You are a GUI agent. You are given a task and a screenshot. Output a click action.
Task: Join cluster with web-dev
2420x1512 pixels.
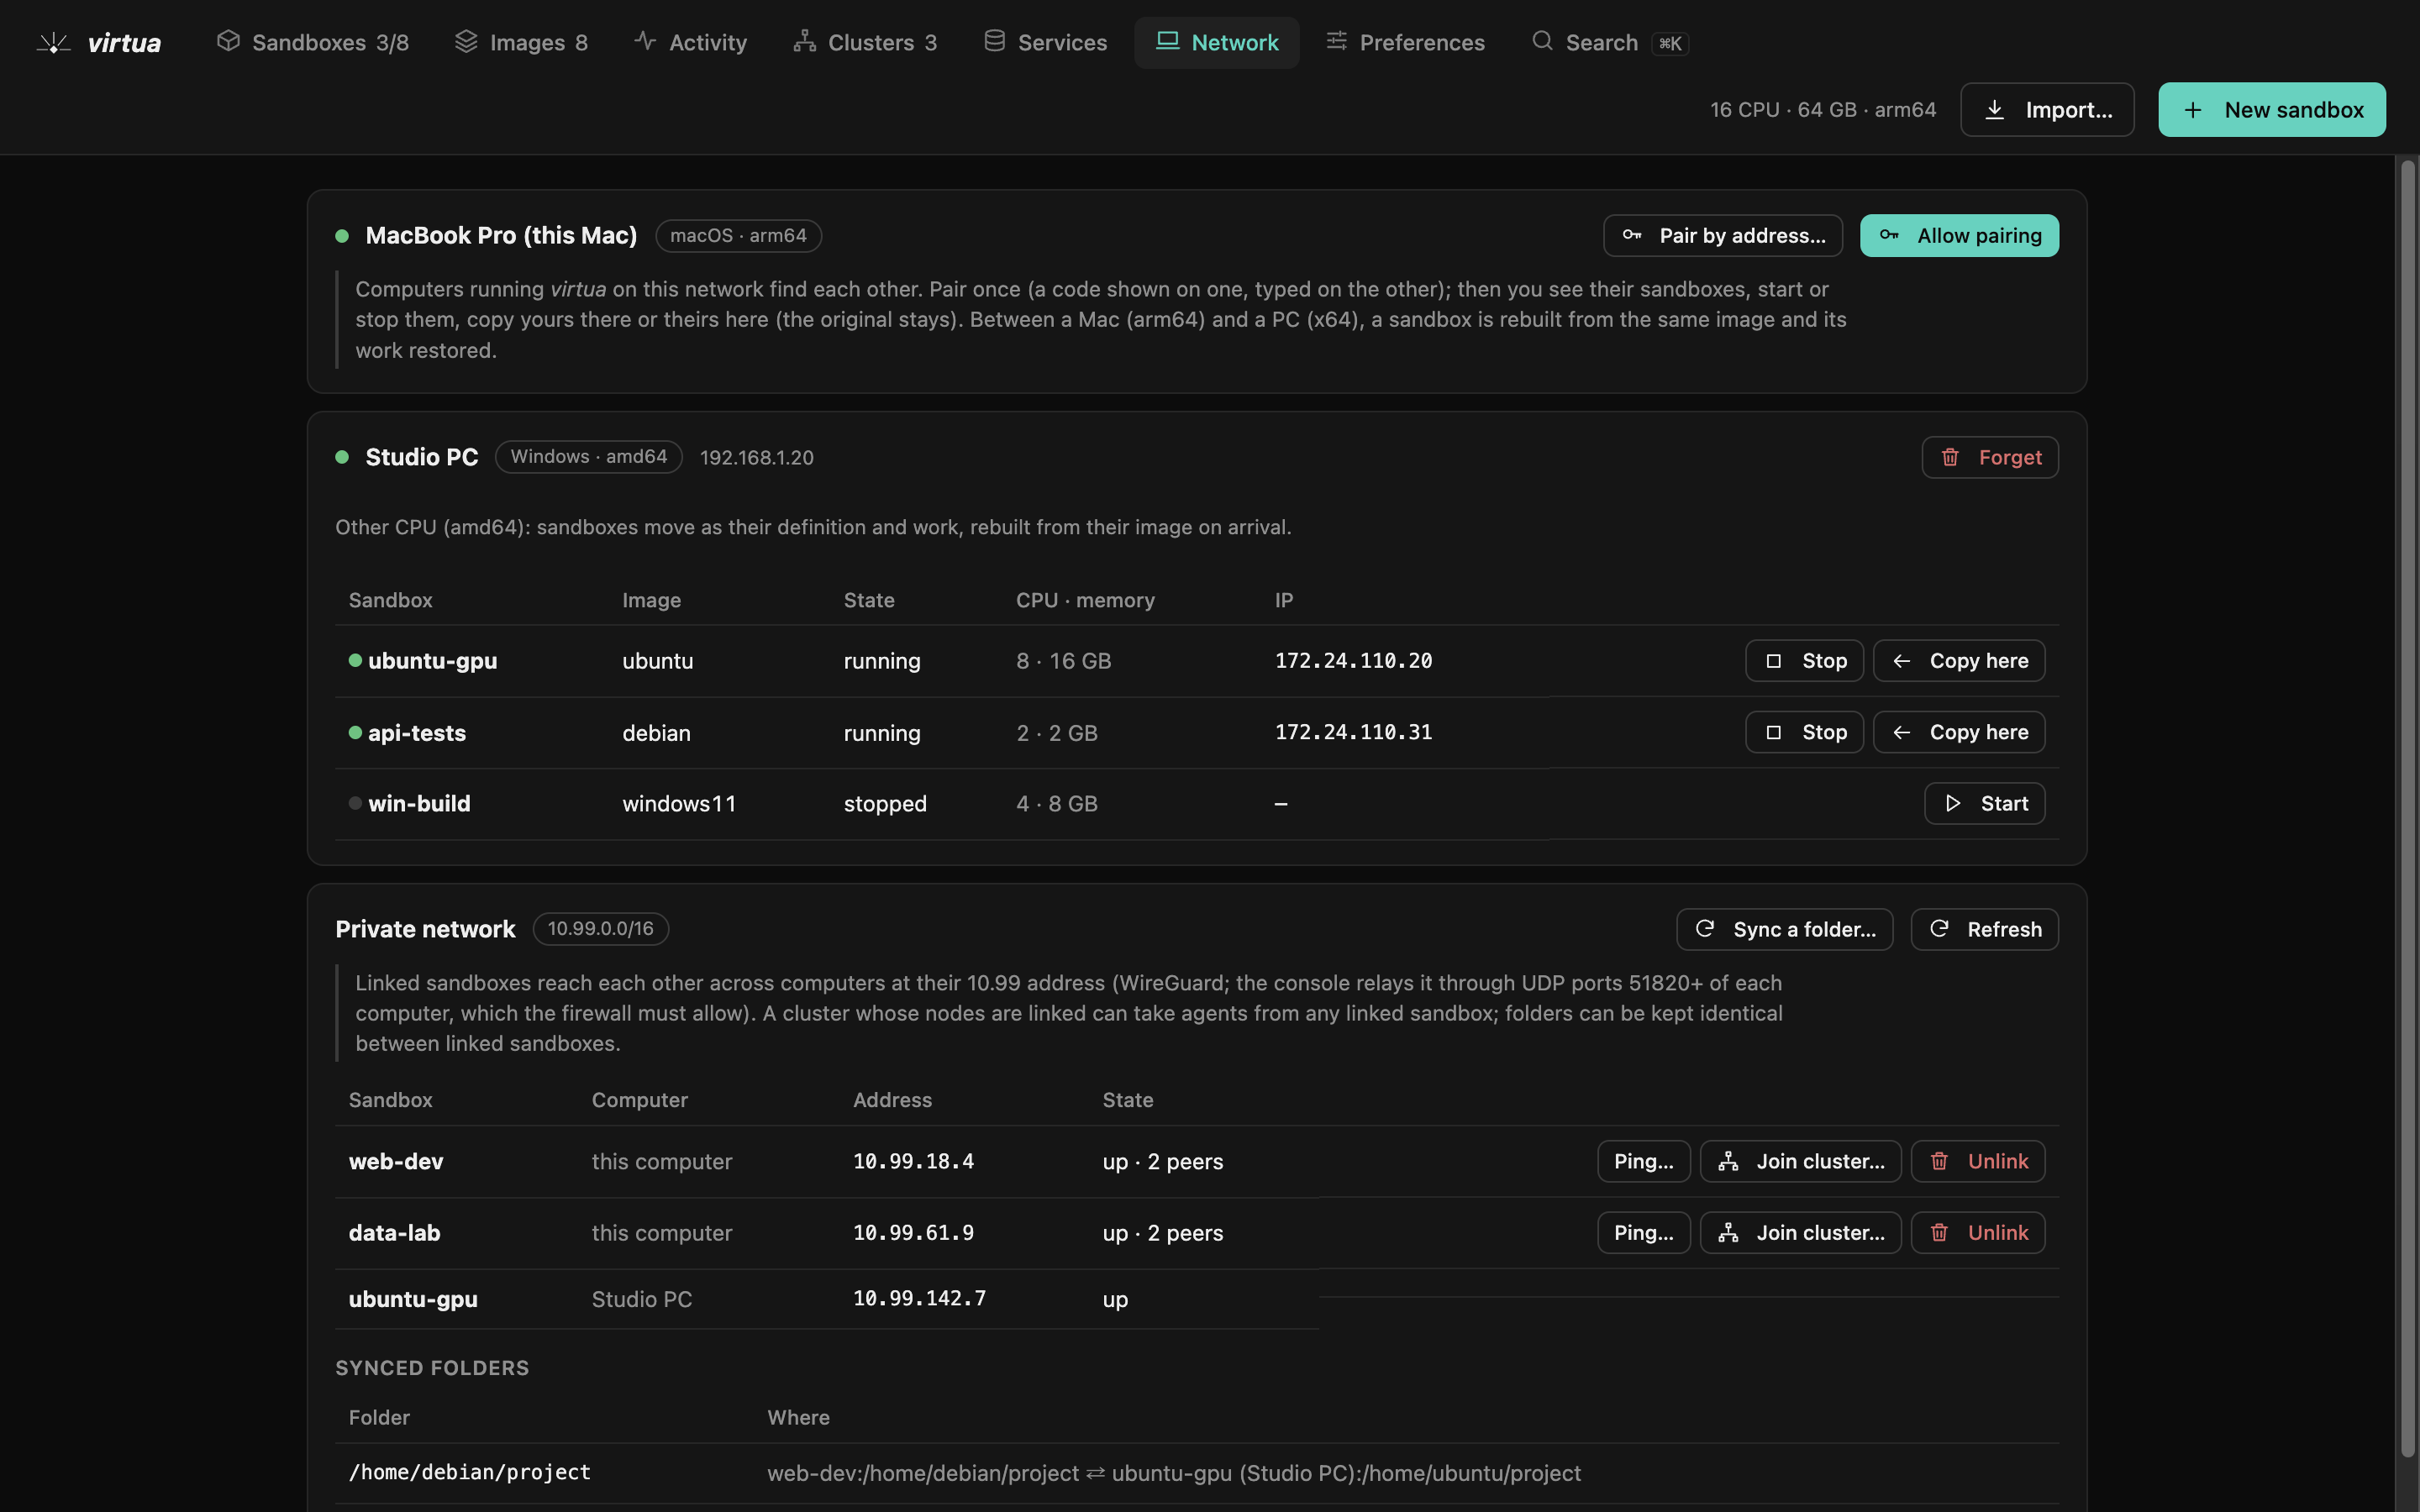tap(1800, 1162)
